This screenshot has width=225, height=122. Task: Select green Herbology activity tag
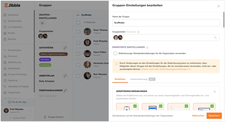pyautogui.click(x=45, y=65)
